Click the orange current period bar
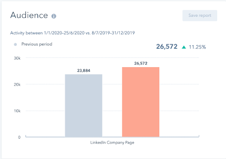Screen dimensions: 226x159 pyautogui.click(x=141, y=102)
